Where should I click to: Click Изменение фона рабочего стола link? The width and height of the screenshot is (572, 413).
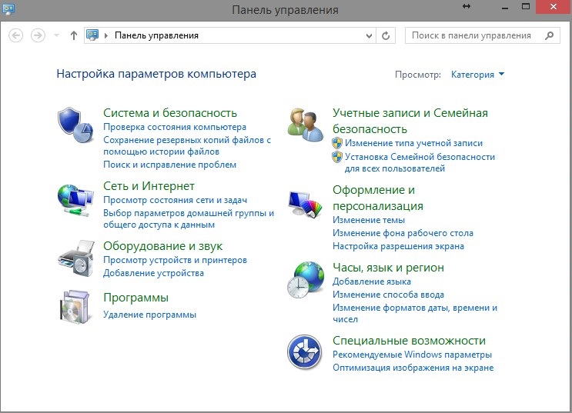click(x=403, y=233)
